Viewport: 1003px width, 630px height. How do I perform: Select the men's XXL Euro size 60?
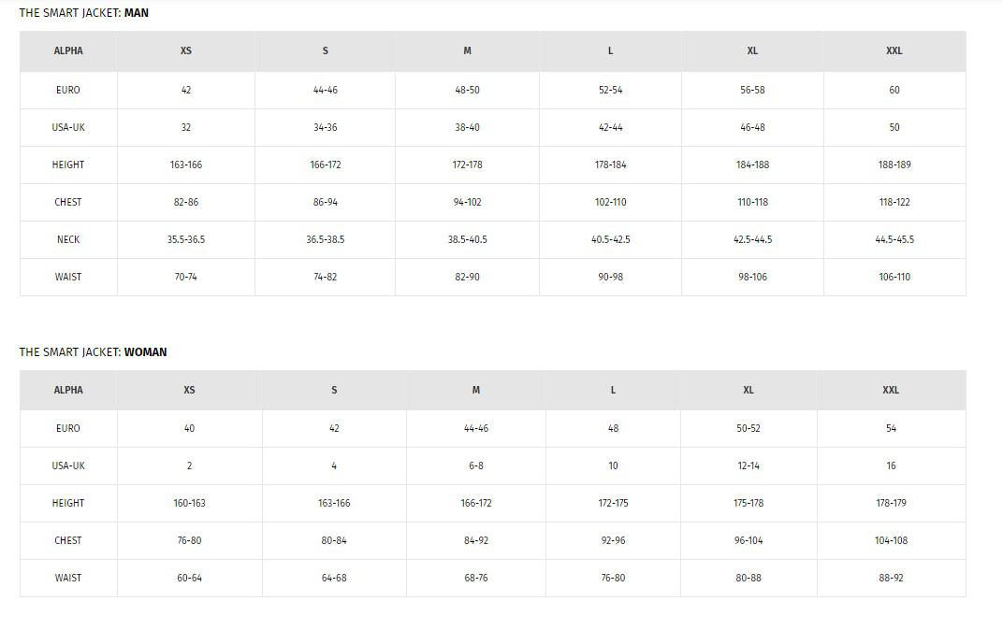click(x=894, y=91)
